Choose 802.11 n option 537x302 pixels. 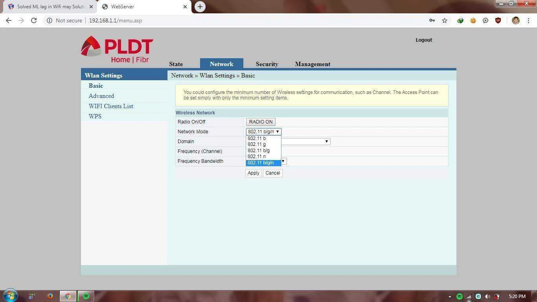point(263,157)
